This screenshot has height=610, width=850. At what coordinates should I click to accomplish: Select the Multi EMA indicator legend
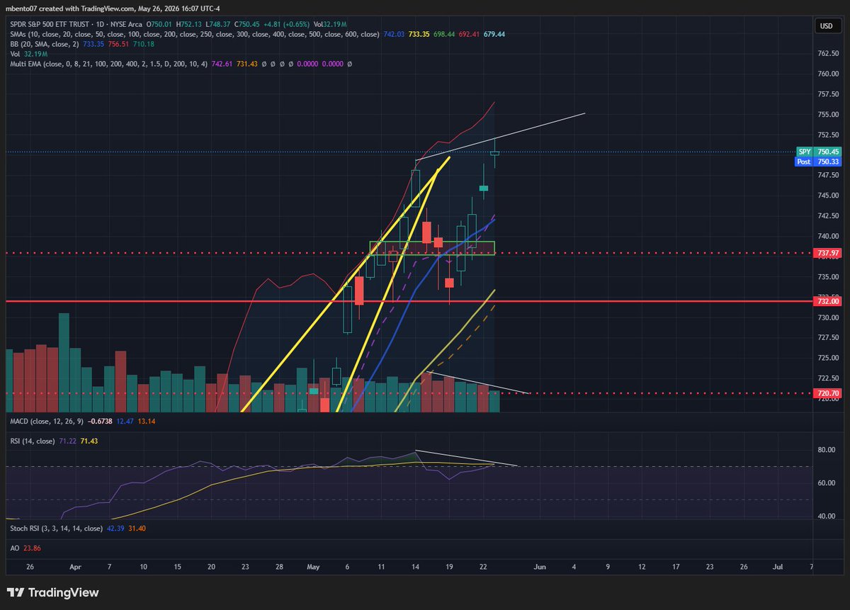click(108, 63)
